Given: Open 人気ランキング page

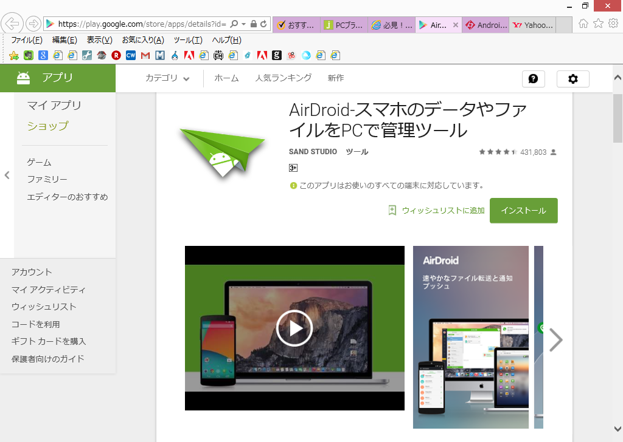Looking at the screenshot, I should point(284,78).
